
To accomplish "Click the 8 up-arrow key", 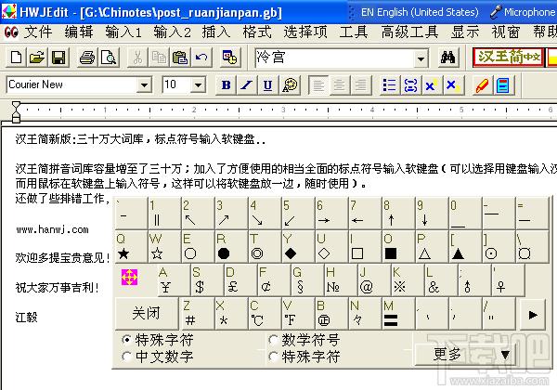I will (x=398, y=214).
